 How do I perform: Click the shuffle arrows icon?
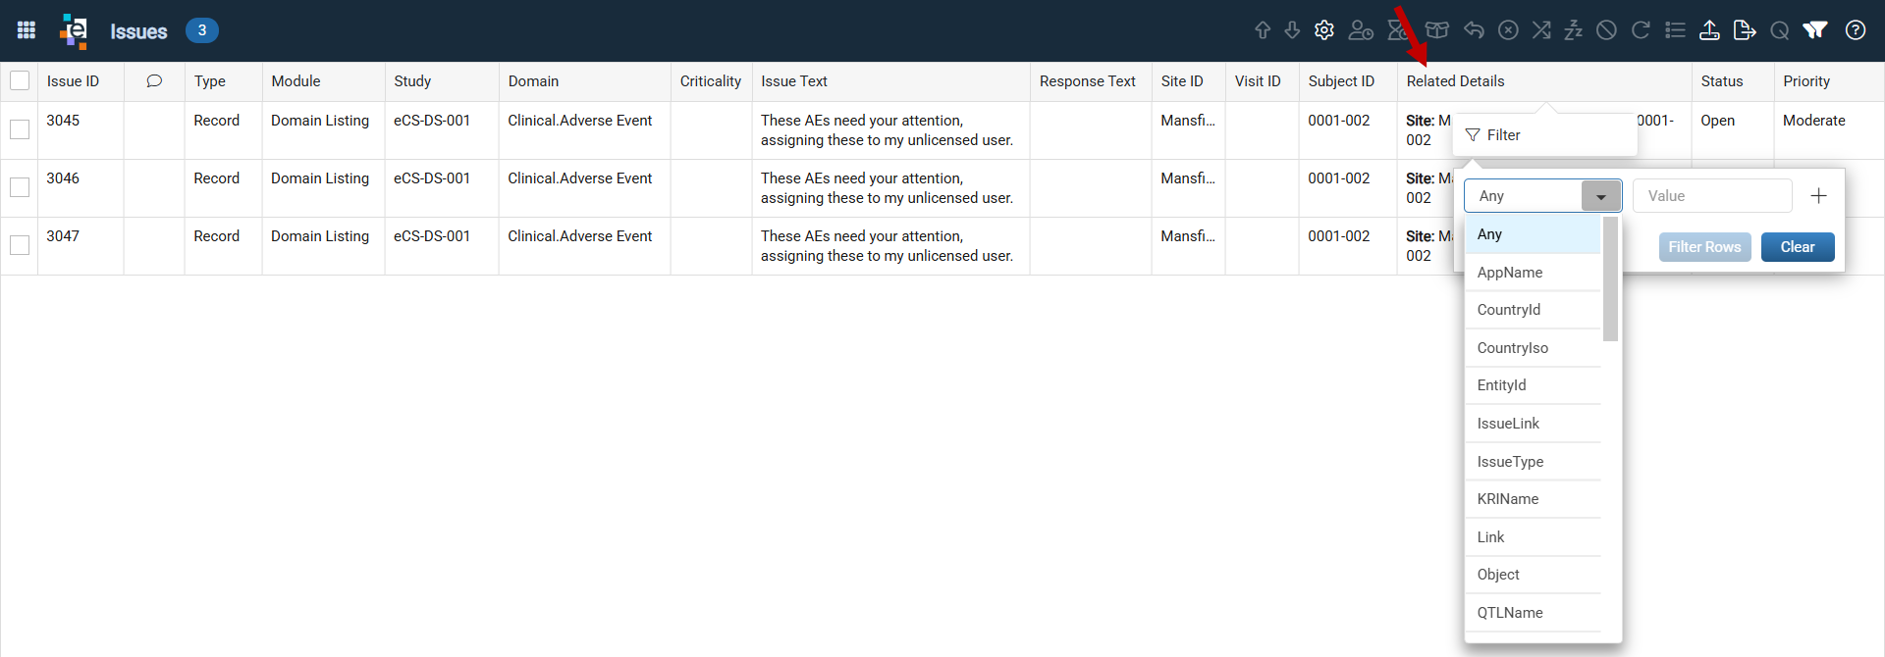click(1541, 30)
